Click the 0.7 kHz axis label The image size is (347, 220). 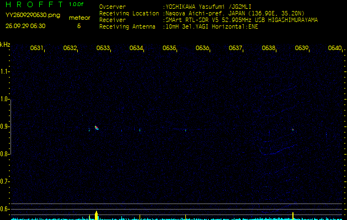tap(4, 182)
